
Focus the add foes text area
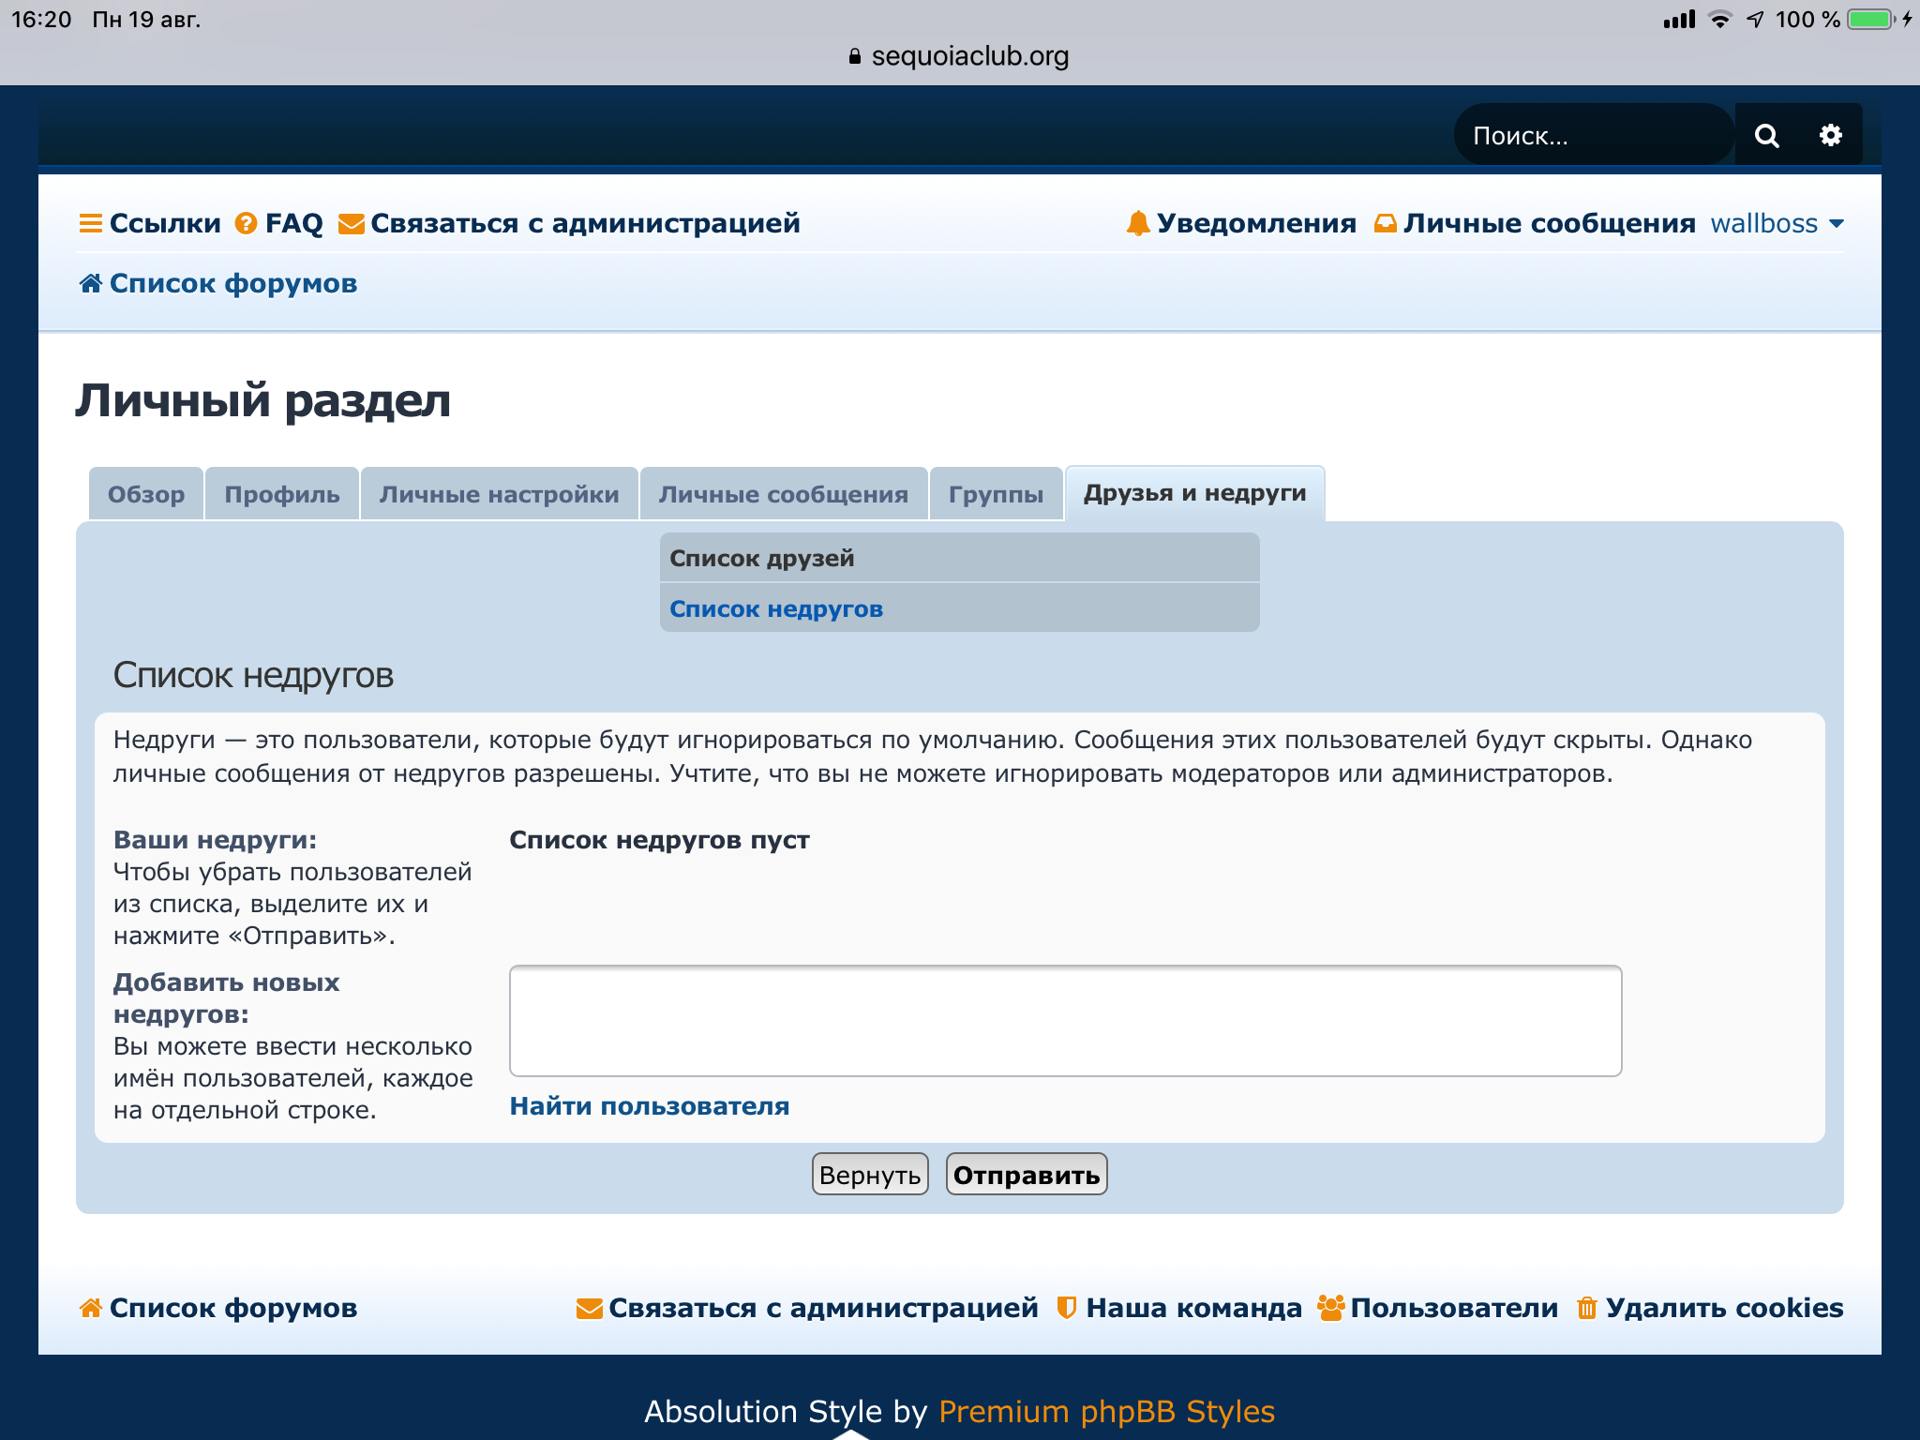(x=1065, y=1021)
